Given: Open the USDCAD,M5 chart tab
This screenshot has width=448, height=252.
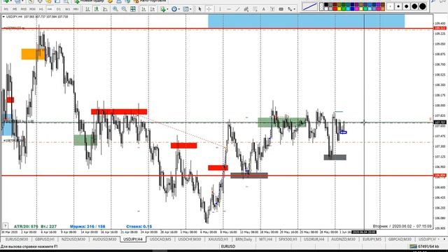Looking at the screenshot, I should coord(160,239).
